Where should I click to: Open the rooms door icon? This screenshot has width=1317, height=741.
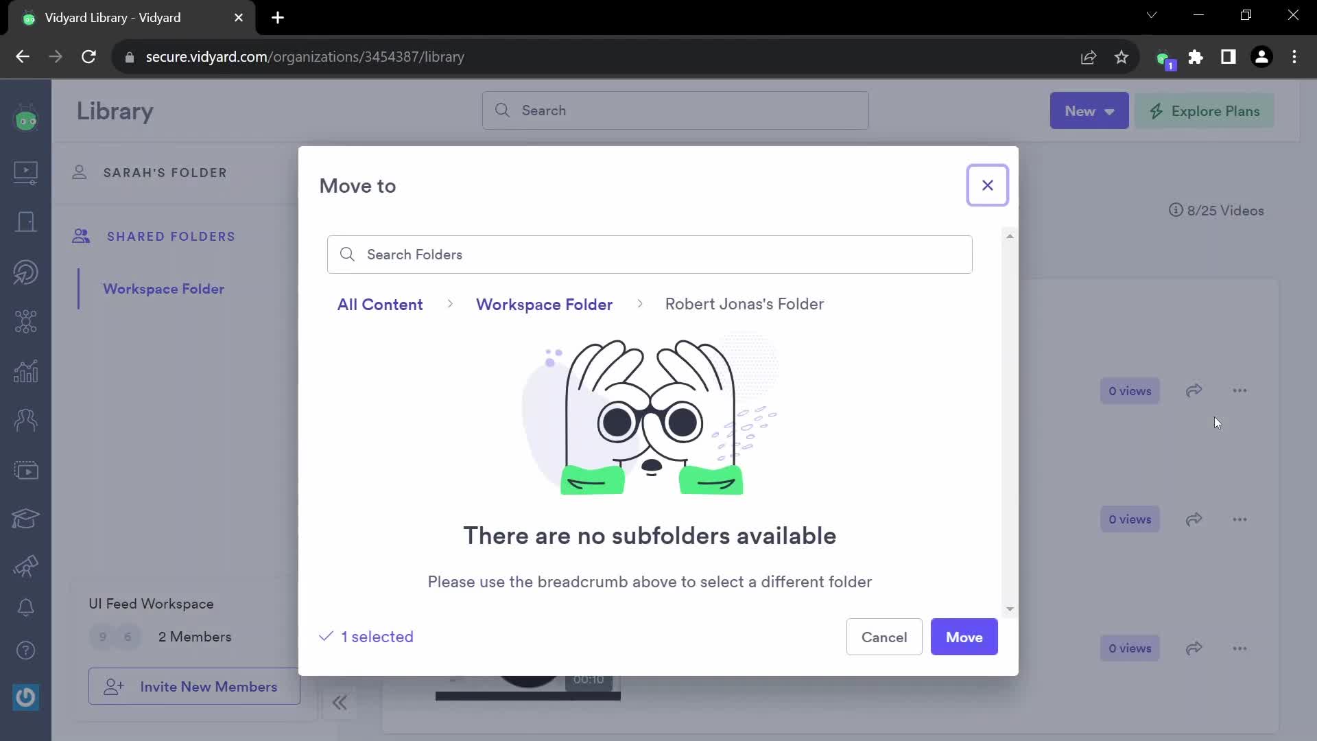pyautogui.click(x=26, y=222)
